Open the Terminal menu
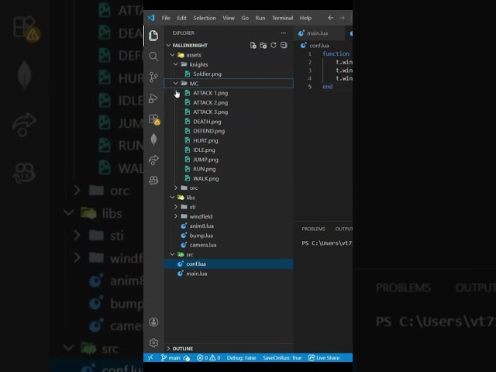This screenshot has height=372, width=496. [x=282, y=18]
